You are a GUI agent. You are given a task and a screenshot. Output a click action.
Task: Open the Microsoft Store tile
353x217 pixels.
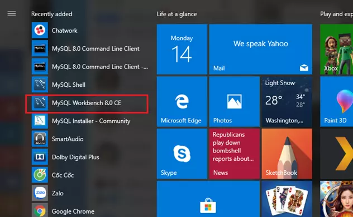click(x=208, y=199)
